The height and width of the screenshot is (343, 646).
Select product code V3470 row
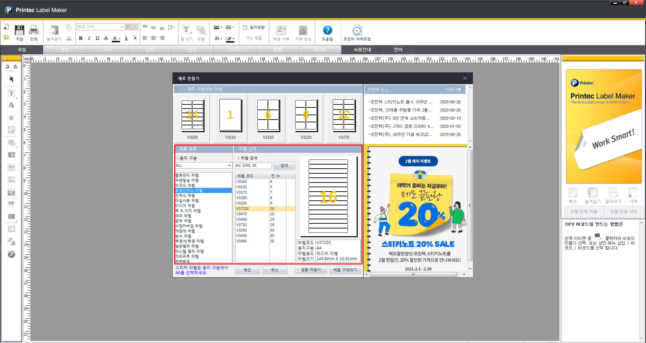265,214
